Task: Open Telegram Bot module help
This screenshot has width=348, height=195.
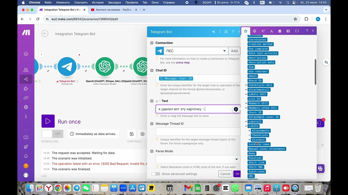Action: [x=233, y=32]
